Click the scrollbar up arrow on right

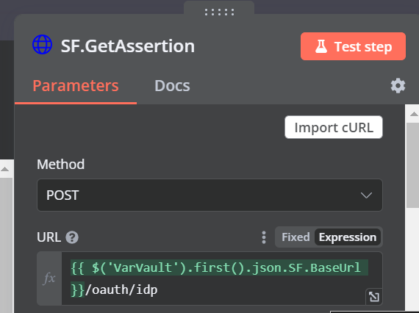414,114
